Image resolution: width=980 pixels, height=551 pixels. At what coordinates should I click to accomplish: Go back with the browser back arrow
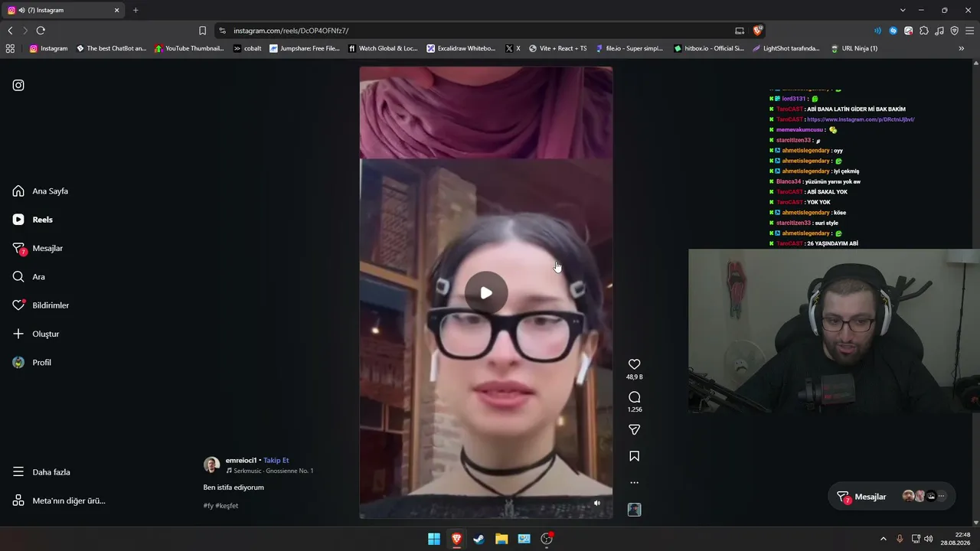tap(10, 31)
